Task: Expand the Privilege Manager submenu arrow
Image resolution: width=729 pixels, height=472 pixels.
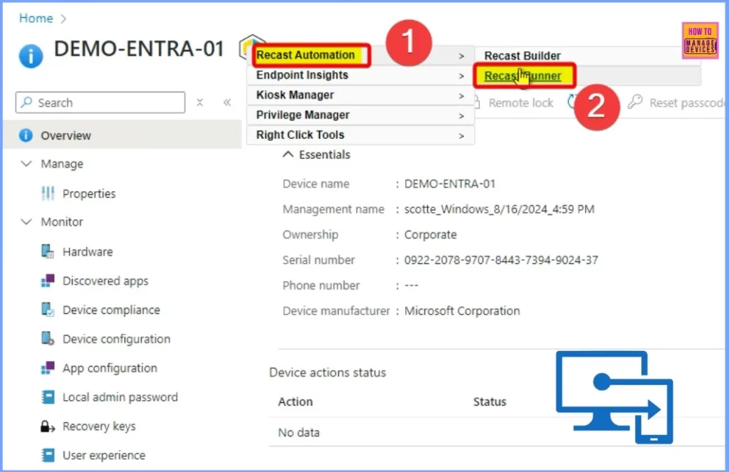Action: [461, 116]
